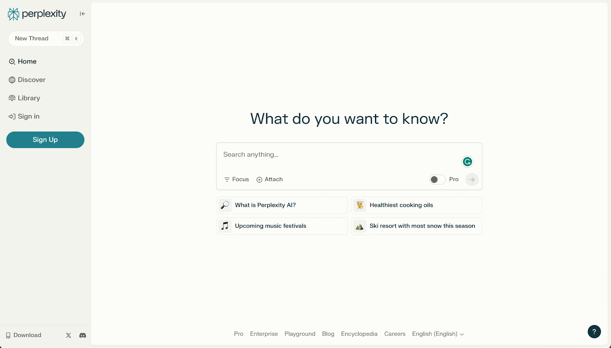Click the chef emoji suggestion icon

coord(360,205)
